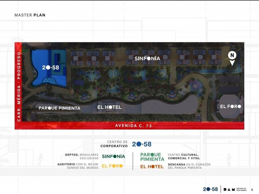Click the page number 5
The image size is (259, 194).
pyautogui.click(x=252, y=190)
